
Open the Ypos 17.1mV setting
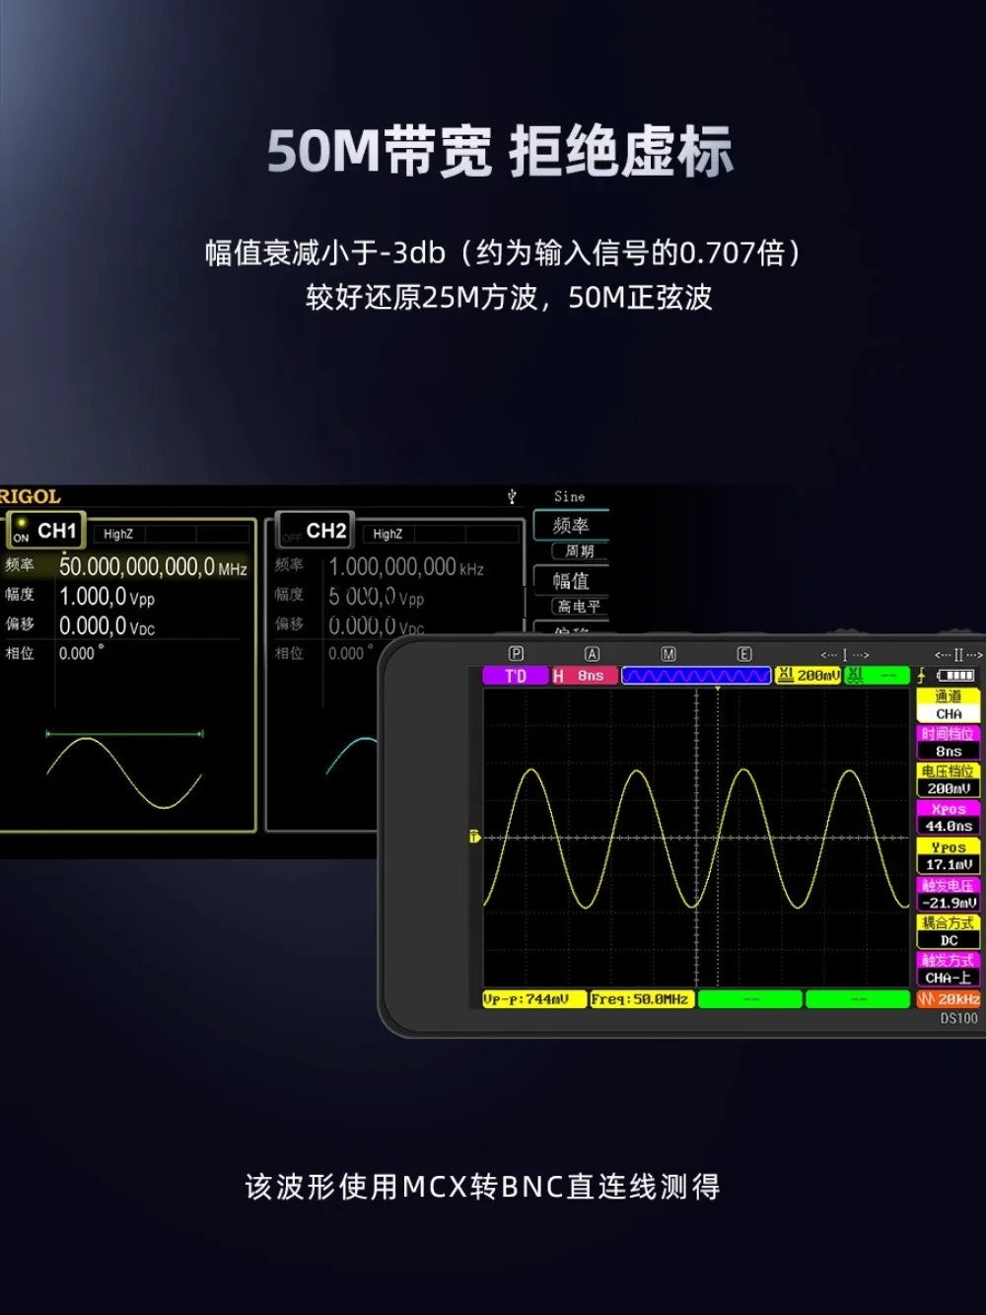[948, 855]
